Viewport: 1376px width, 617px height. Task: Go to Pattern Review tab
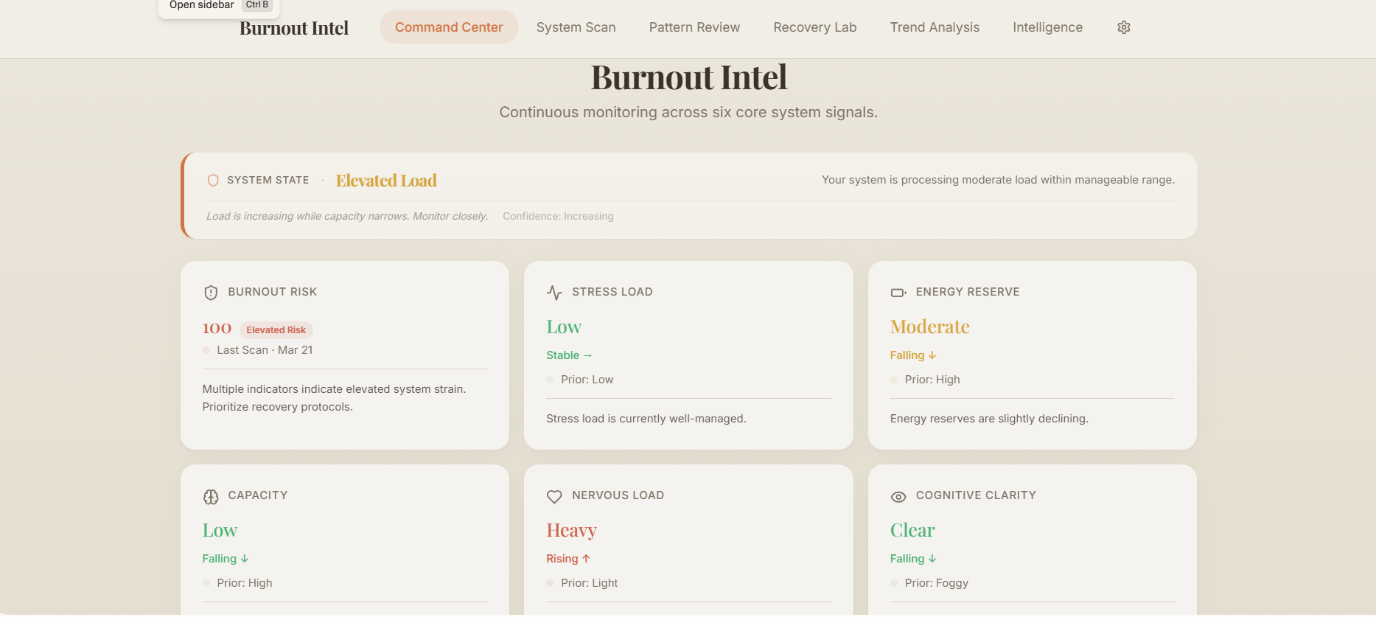tap(694, 27)
